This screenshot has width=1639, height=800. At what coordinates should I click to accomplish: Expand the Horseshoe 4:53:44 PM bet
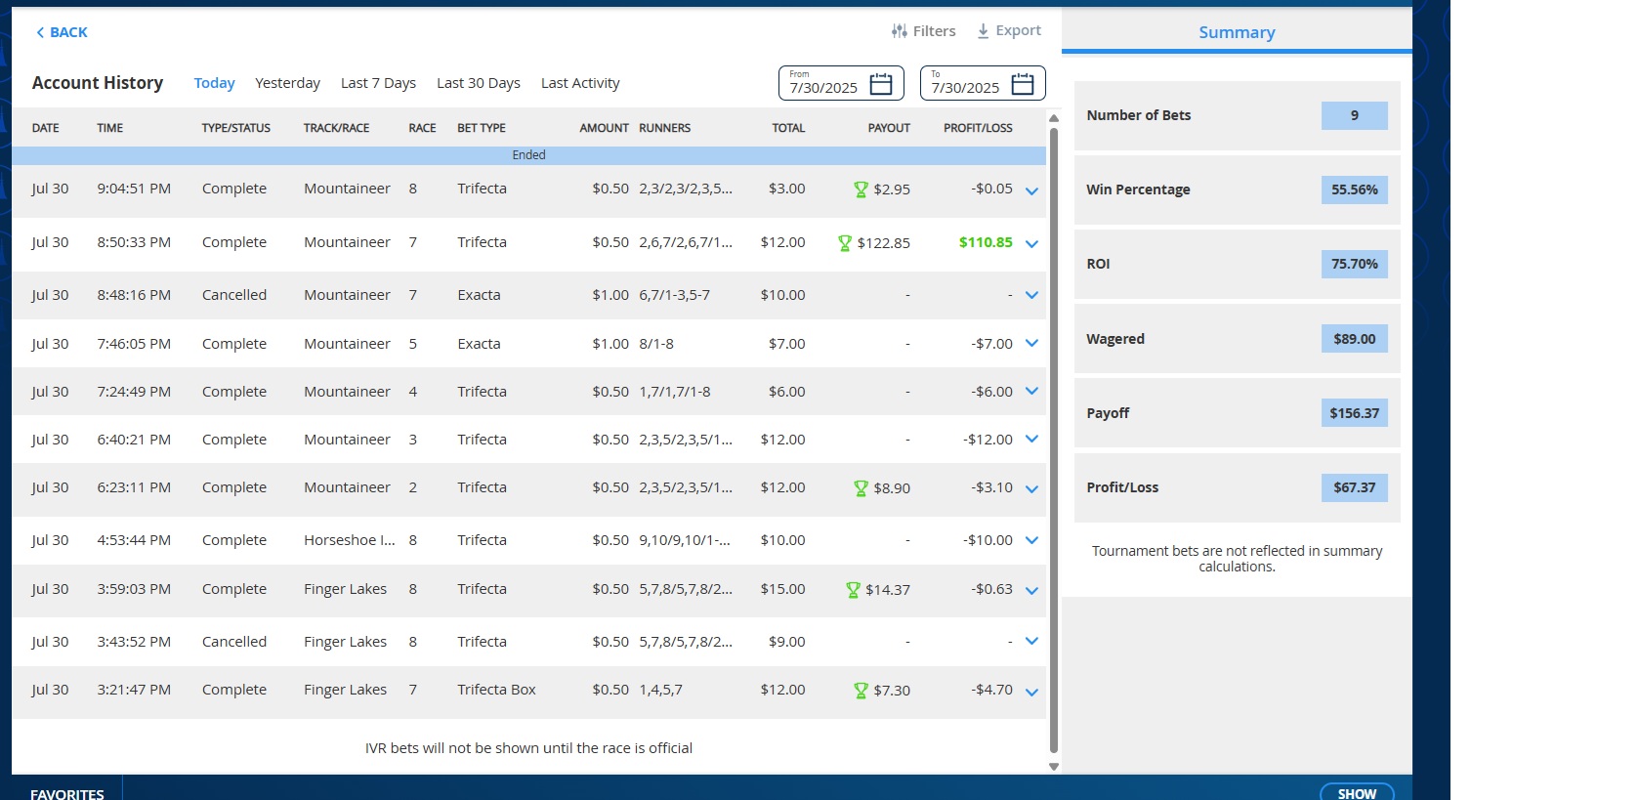pyautogui.click(x=1031, y=540)
